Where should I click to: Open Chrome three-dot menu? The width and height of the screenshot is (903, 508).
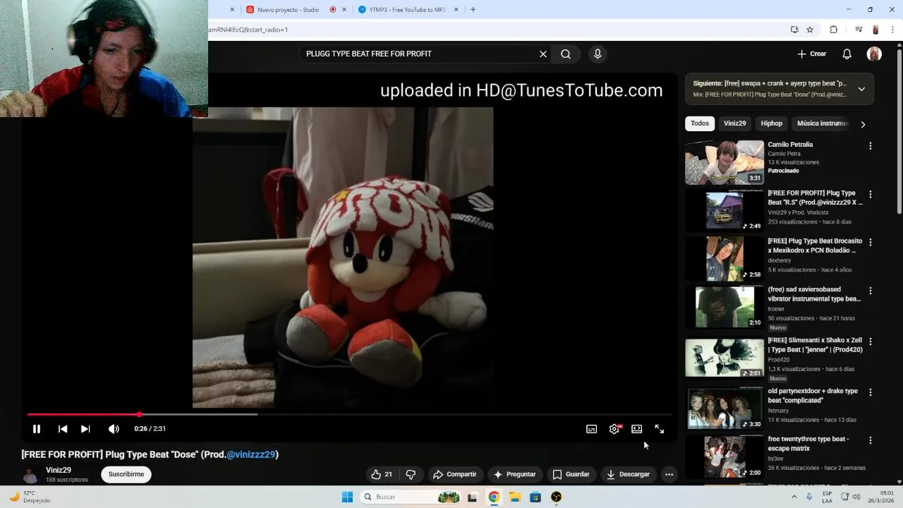tap(892, 30)
